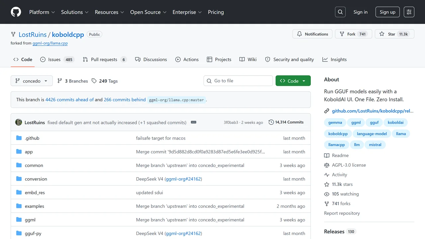425x239 pixels.
Task: Star the koboldcpp repository
Action: (394, 34)
